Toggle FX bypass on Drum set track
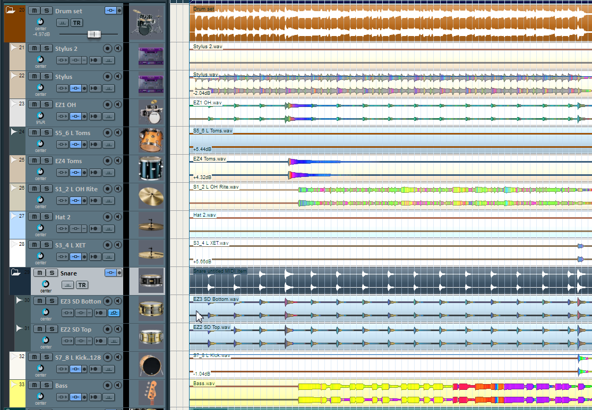 coord(119,11)
